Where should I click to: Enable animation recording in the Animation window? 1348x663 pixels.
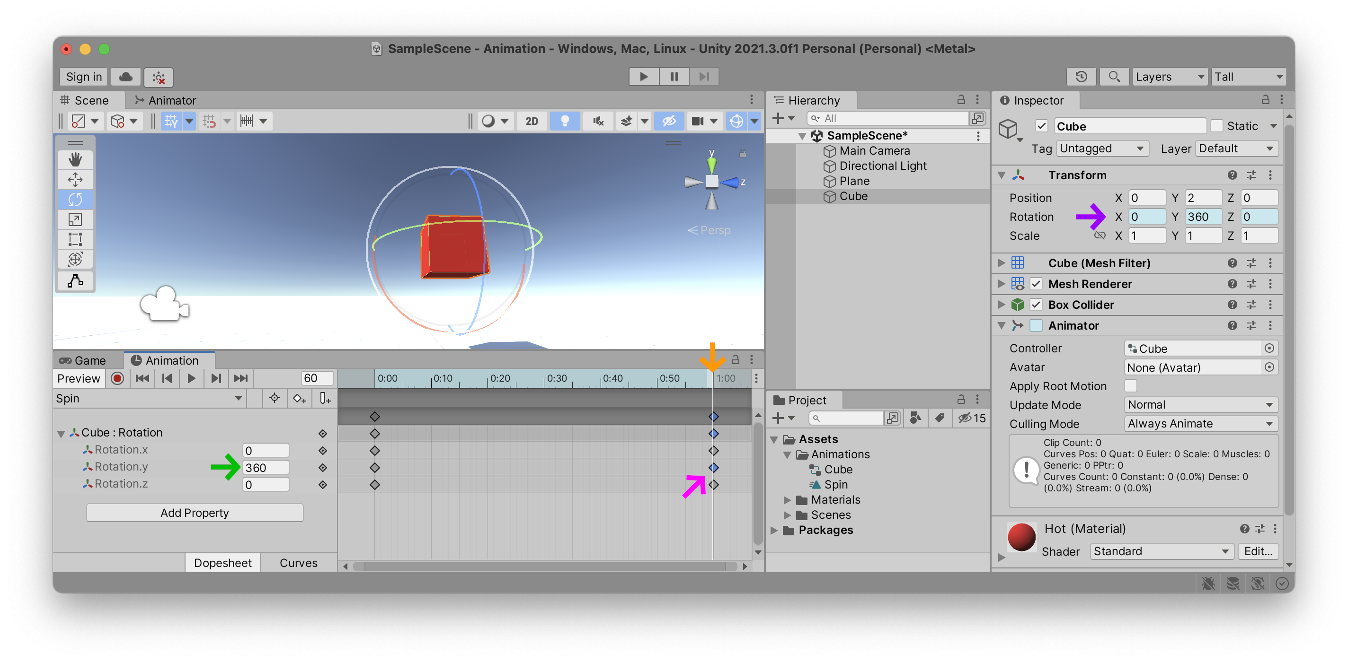(x=117, y=378)
